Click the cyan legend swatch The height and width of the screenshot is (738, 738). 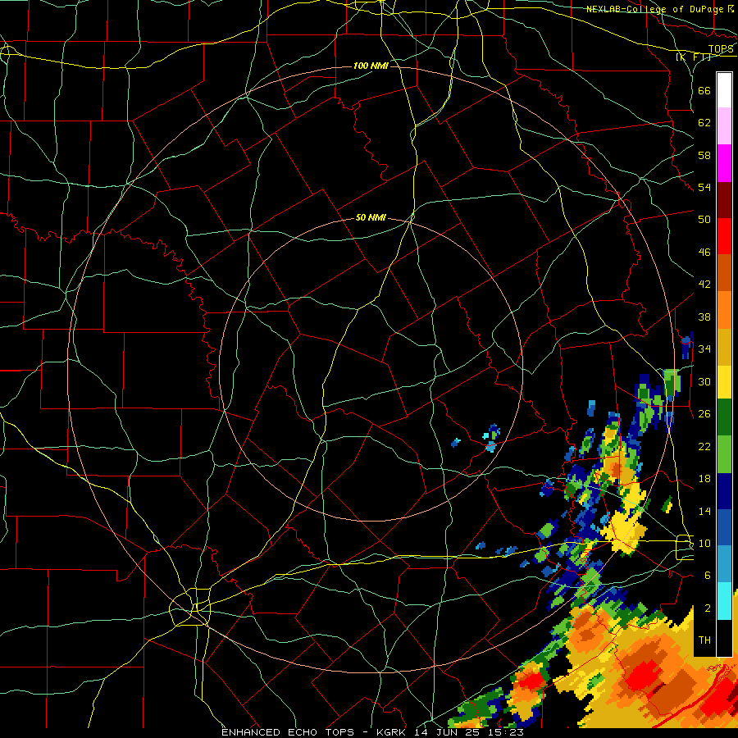coord(724,601)
